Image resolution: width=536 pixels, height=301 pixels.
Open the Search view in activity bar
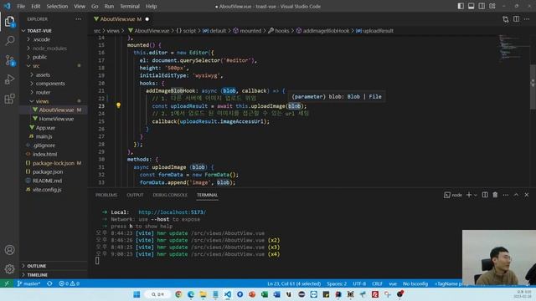coord(9,41)
